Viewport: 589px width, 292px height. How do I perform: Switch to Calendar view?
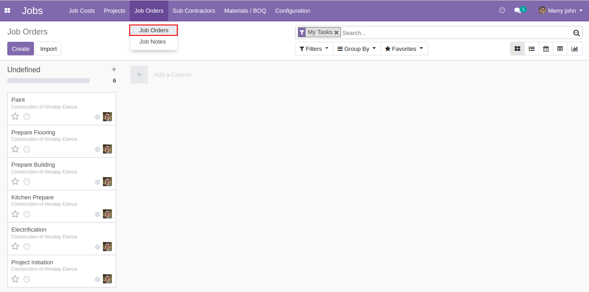click(546, 49)
